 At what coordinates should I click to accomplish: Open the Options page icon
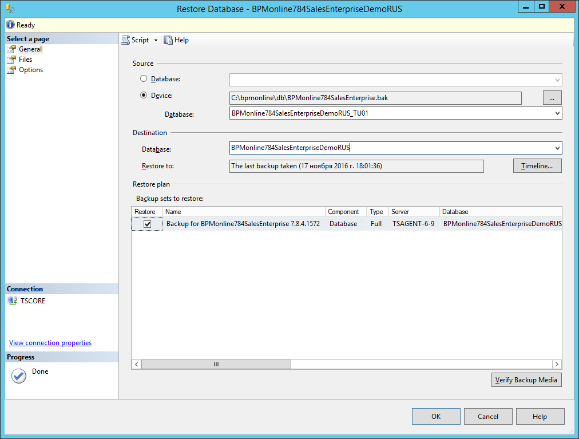[x=11, y=70]
